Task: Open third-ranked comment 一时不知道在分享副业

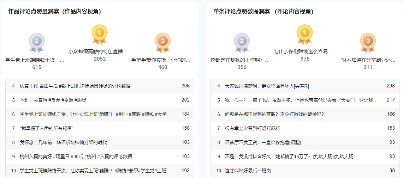Action: [x=366, y=60]
